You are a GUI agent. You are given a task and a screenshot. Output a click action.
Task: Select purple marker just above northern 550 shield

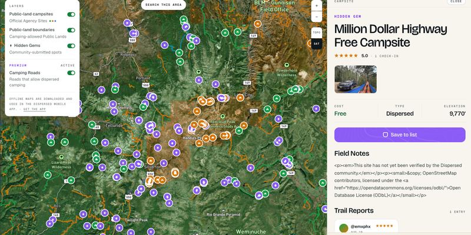click(134, 33)
